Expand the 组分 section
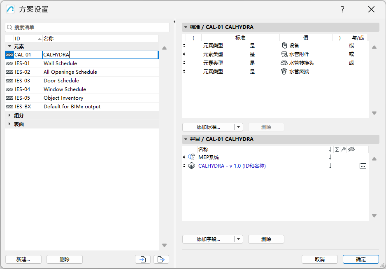This screenshot has width=386, height=269. 10,115
